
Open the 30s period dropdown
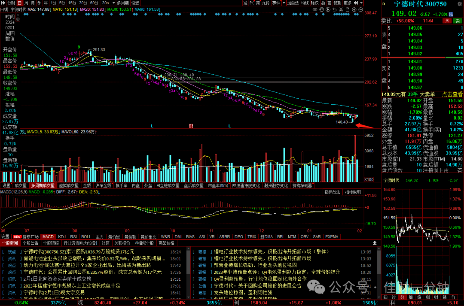coord(108,3)
